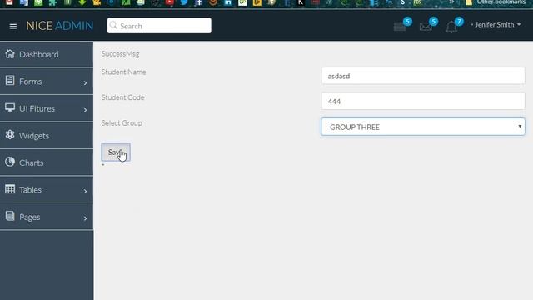Go to Dashboard in sidebar
Image resolution: width=533 pixels, height=300 pixels.
click(x=47, y=54)
